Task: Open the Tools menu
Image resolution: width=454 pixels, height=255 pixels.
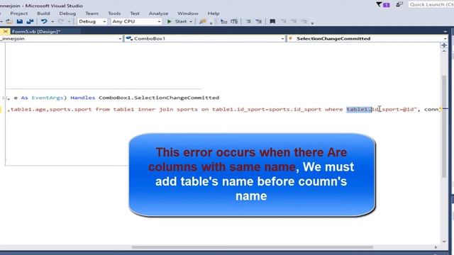Action: point(114,13)
